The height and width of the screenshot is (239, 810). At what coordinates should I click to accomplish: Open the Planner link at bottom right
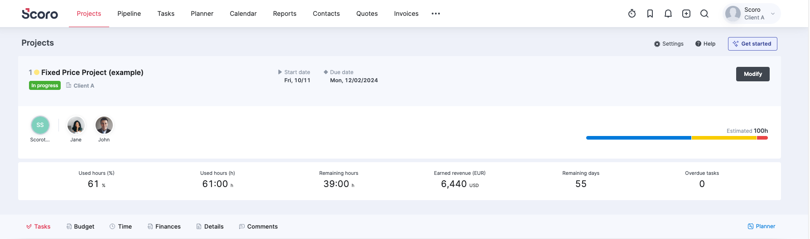coord(762,226)
